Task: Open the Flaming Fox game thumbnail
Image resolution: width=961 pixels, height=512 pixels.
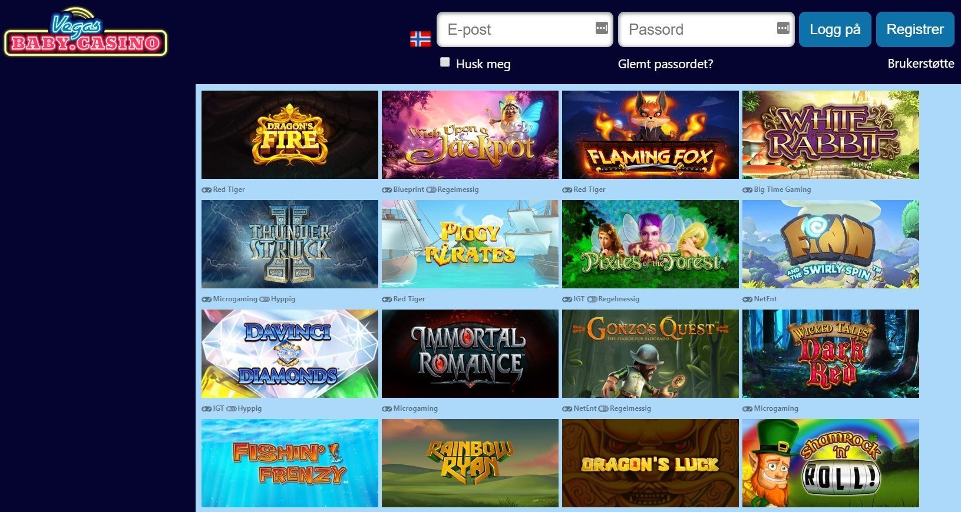Action: pos(650,135)
